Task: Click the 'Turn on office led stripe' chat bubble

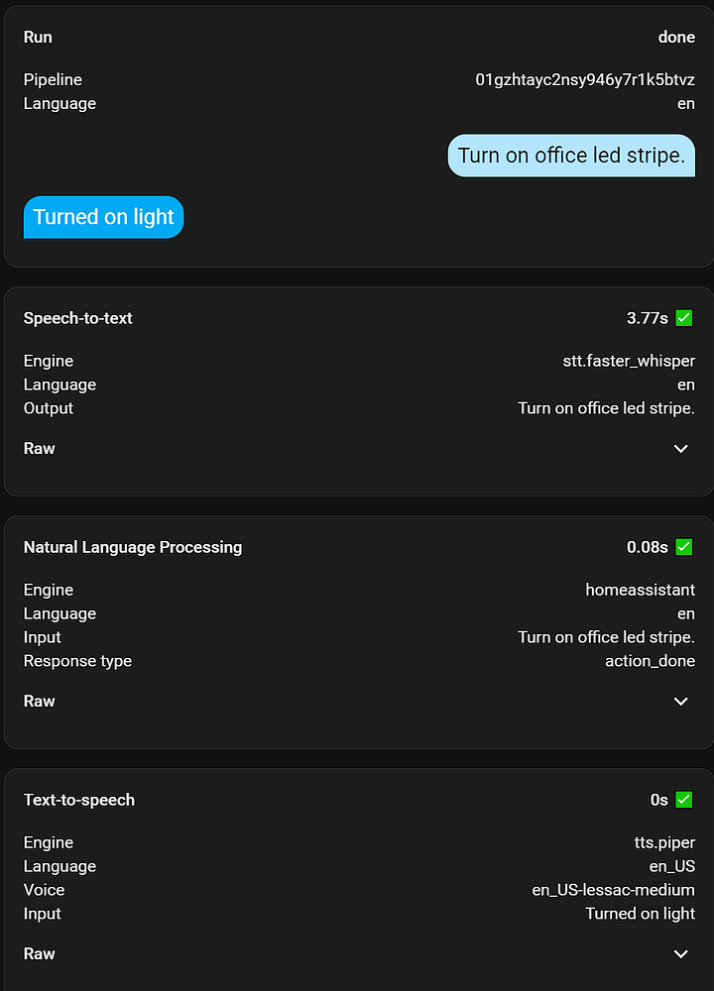Action: coord(570,156)
